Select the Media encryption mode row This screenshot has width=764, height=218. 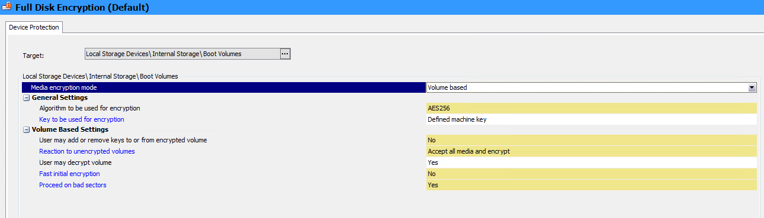(224, 87)
